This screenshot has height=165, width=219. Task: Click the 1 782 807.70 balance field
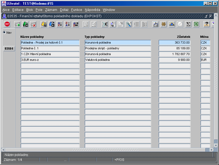pyautogui.click(x=174, y=54)
